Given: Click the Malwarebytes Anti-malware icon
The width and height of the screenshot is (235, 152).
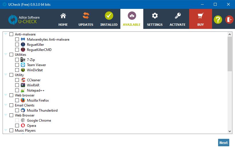Looking at the screenshot, I should 23,40.
